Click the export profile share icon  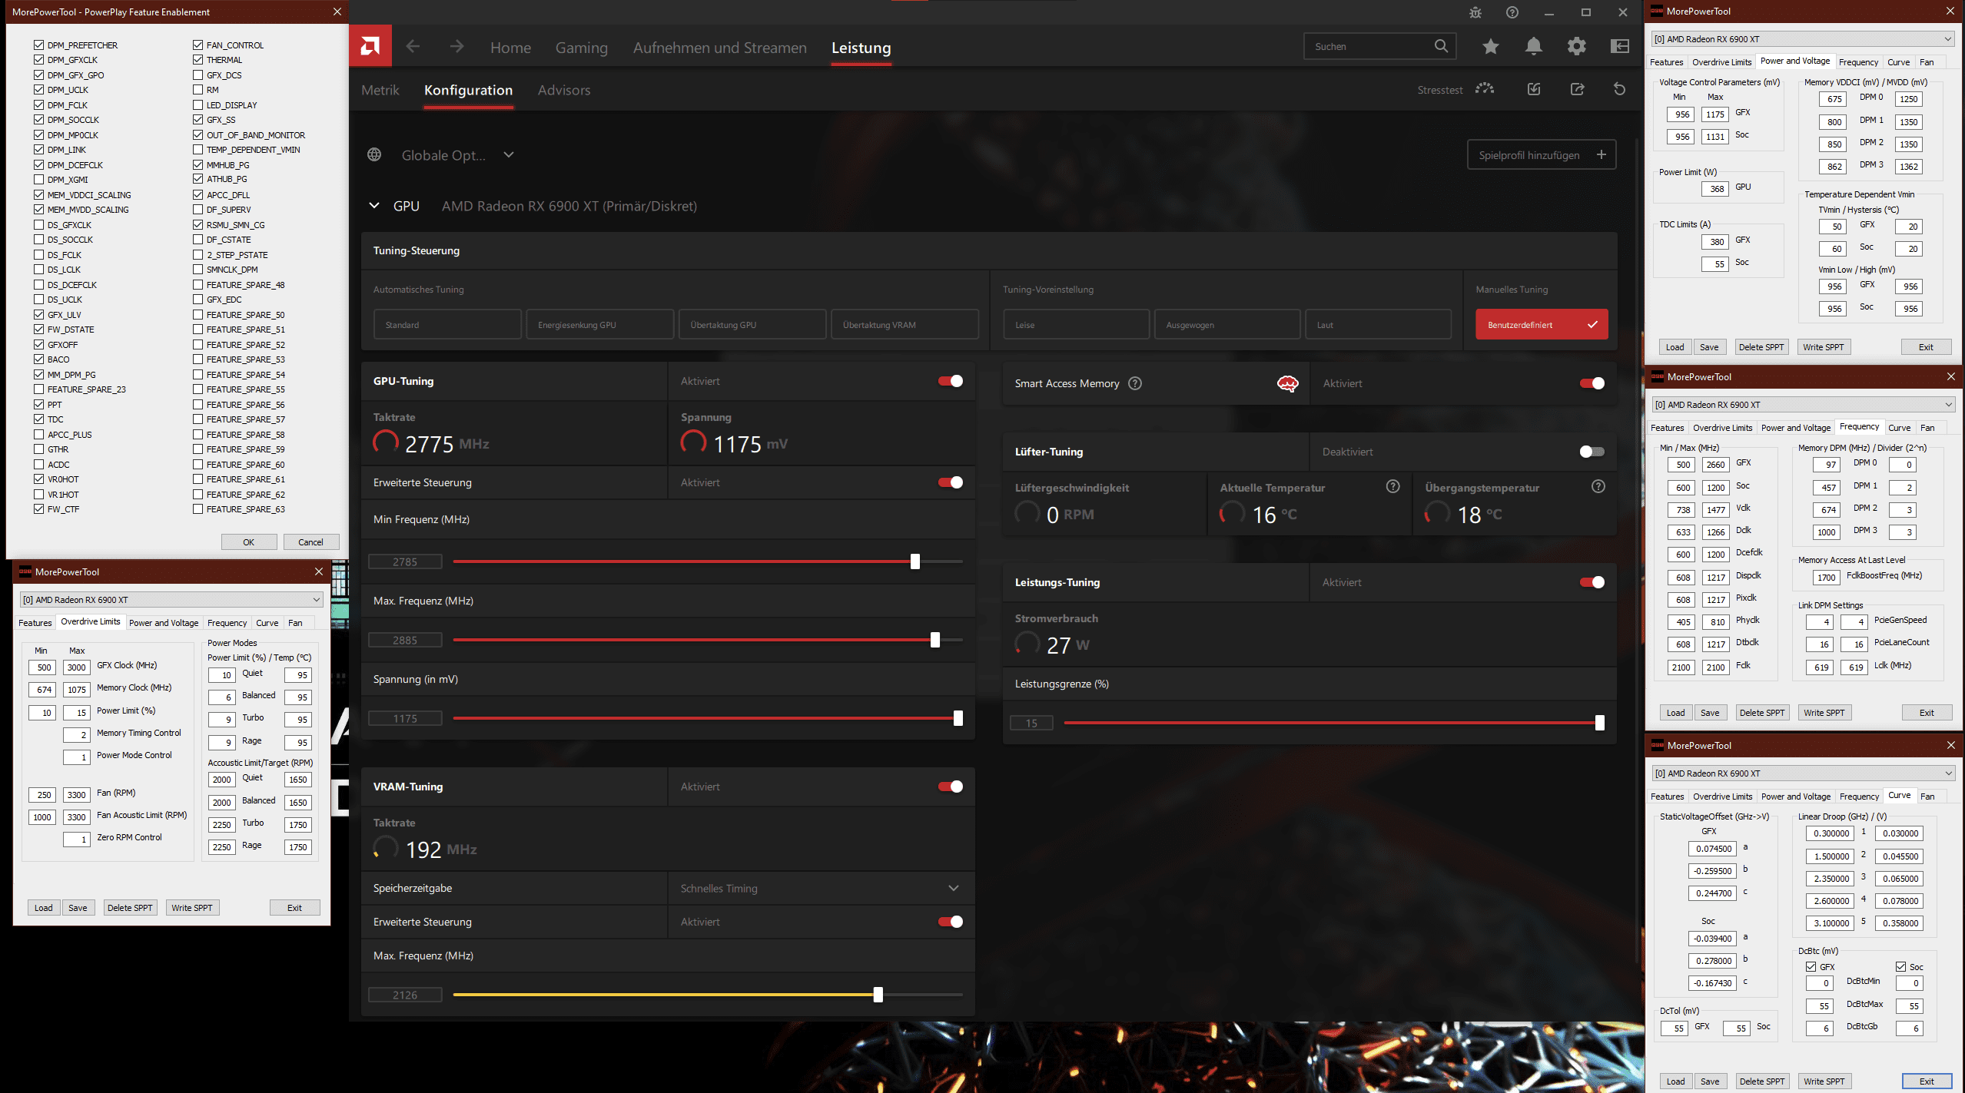tap(1577, 90)
